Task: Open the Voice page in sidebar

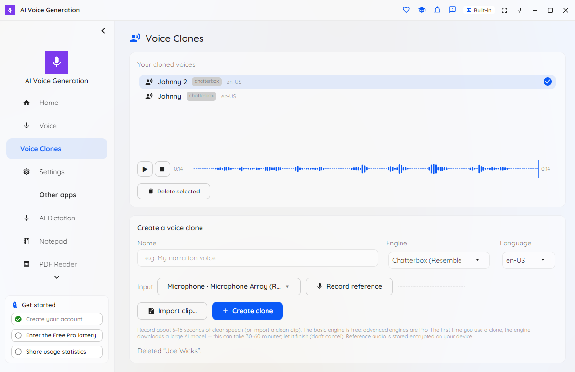Action: [x=57, y=126]
